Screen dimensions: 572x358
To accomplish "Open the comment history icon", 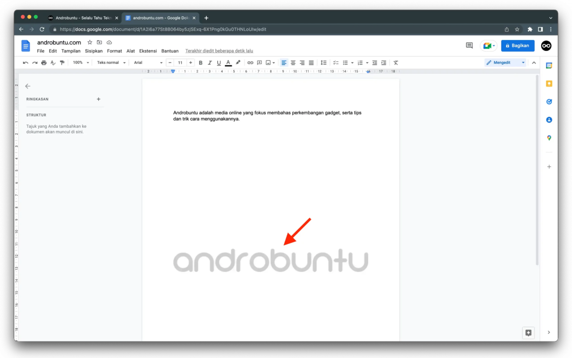I will (x=469, y=46).
